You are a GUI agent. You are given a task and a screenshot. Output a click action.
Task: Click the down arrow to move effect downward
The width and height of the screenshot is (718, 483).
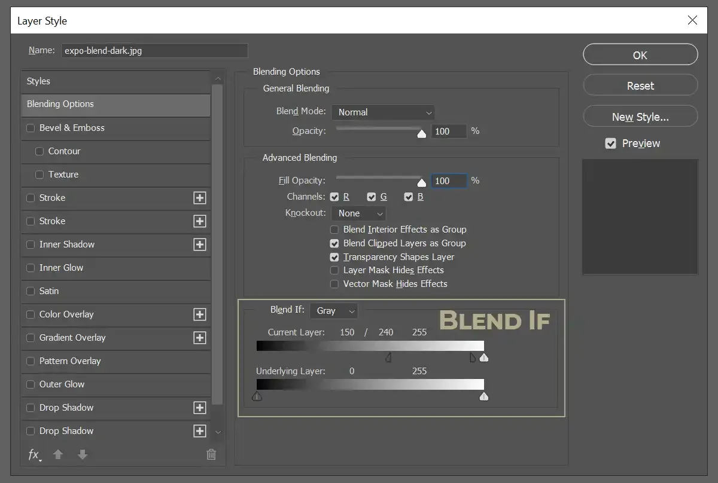(82, 455)
